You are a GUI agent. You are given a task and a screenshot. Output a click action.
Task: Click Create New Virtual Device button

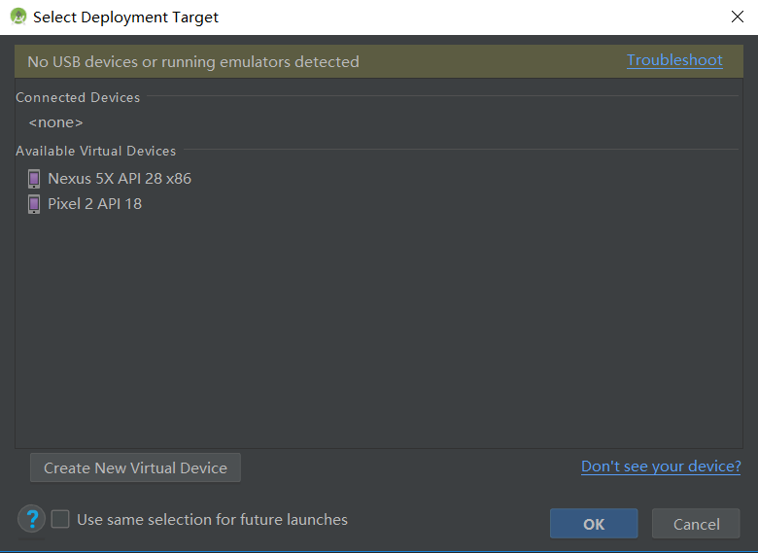click(x=135, y=467)
